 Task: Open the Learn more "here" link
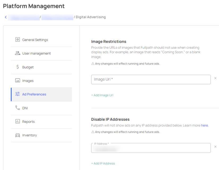click(x=204, y=125)
